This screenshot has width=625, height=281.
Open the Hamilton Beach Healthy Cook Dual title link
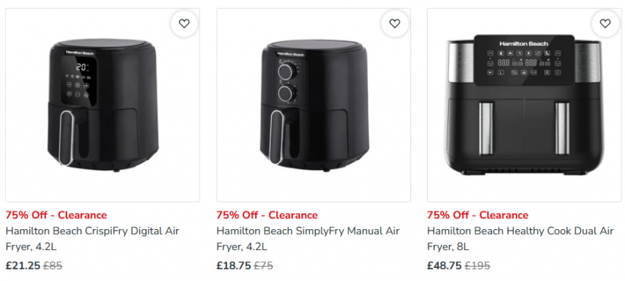click(520, 238)
